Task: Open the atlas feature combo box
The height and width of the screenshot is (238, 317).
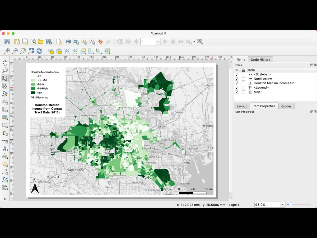Action: click(151, 42)
